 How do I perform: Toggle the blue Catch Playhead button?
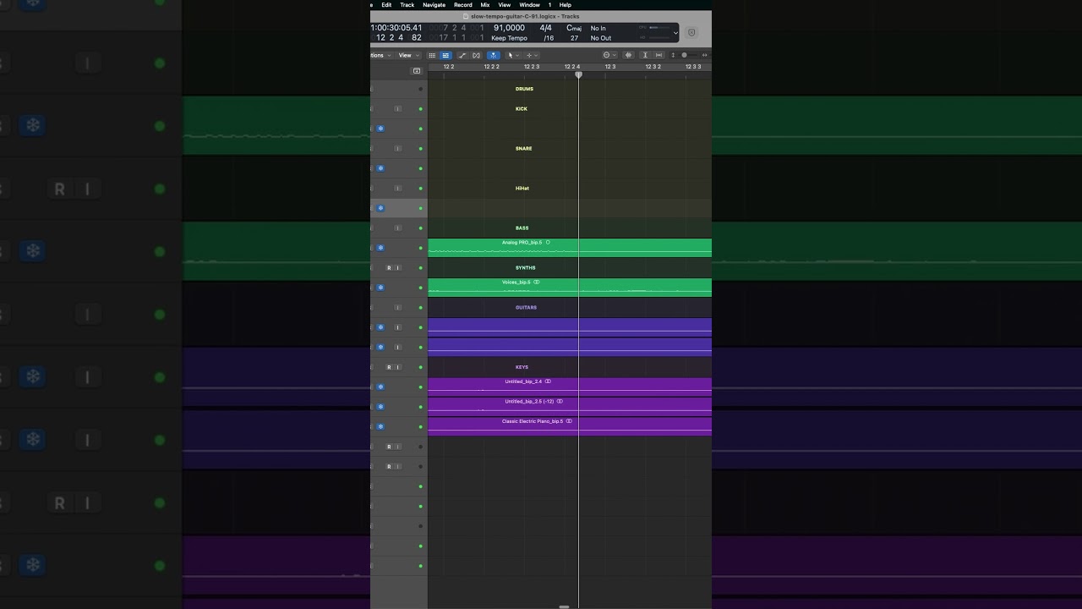[494, 55]
